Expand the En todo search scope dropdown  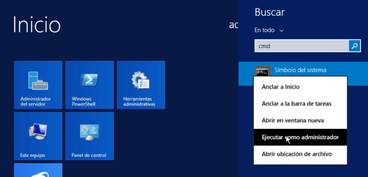[269, 30]
